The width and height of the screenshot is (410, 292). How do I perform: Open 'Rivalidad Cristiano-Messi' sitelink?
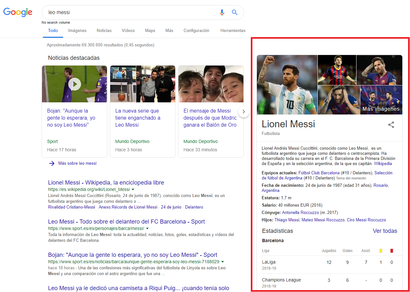71,207
